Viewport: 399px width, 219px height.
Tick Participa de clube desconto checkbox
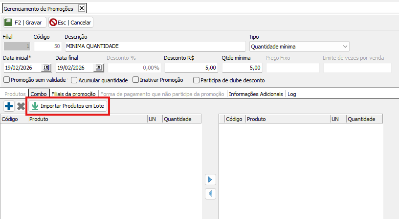pos(197,80)
